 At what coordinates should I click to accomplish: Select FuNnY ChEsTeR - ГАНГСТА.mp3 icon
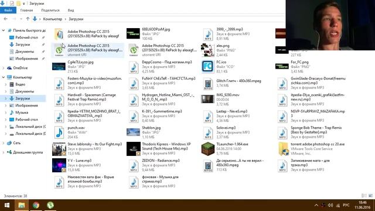(134, 84)
